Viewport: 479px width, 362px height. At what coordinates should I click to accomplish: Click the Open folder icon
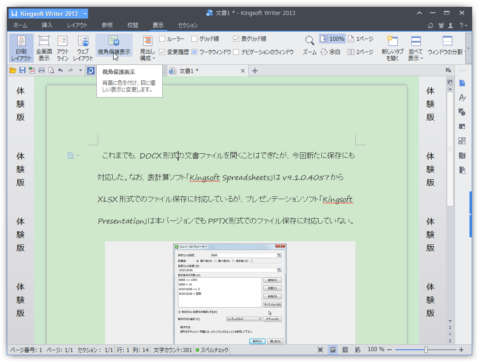click(13, 70)
